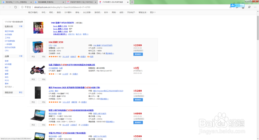Open the browser three-dot settings menu
259x140 pixels.
[x=255, y=7]
